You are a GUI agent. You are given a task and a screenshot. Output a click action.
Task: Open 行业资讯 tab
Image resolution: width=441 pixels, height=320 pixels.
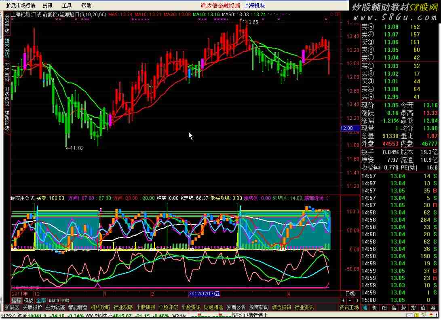click(x=304, y=307)
